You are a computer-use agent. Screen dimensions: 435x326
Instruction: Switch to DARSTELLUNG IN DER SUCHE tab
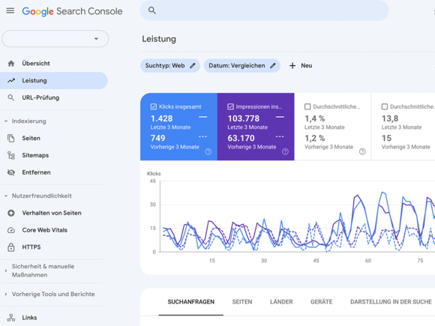391,302
